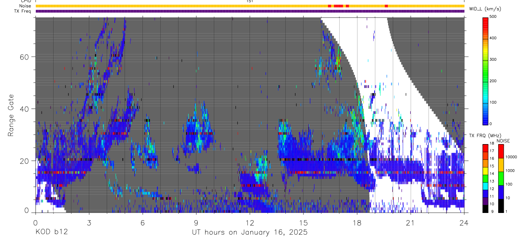The width and height of the screenshot is (522, 241).
Task: Click the purple TX Freq strip above the plot
Action: click(x=250, y=11)
